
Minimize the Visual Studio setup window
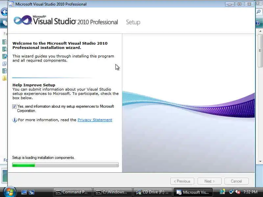point(229,4)
